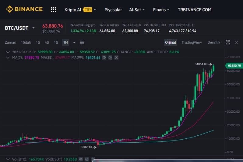Switch to the Derinlik depth tab
This screenshot has width=243, height=162.
[214, 42]
